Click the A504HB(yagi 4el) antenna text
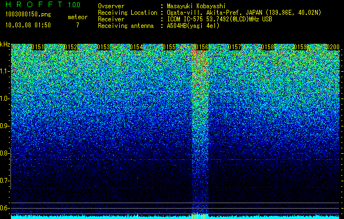344x219 pixels. click(x=193, y=26)
